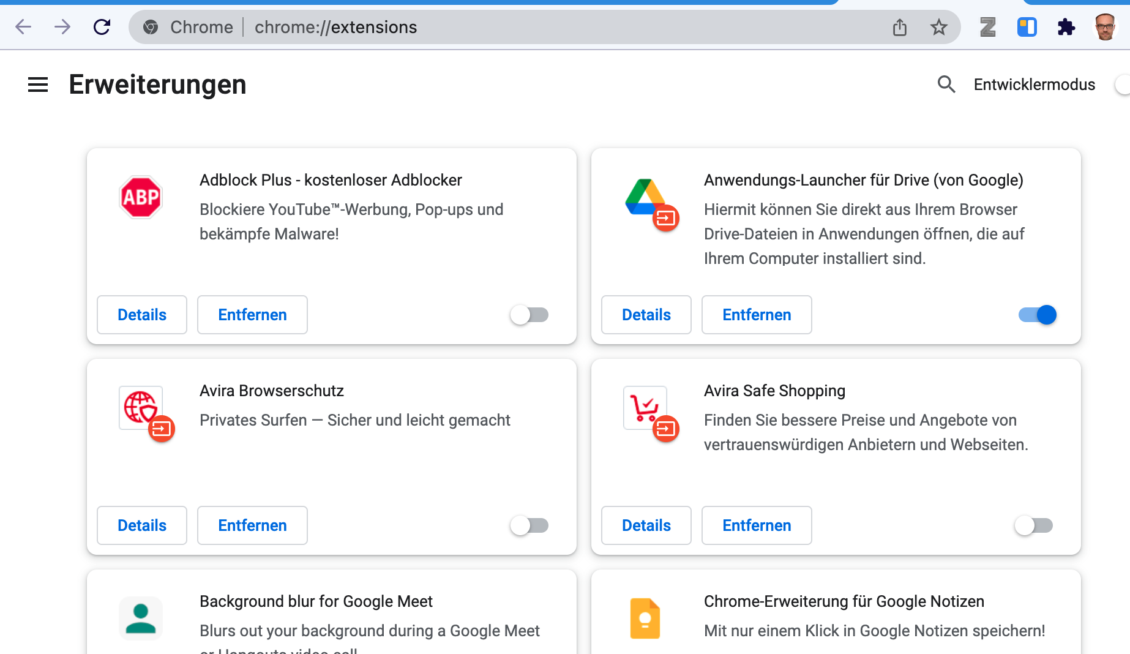Click the Adblock Plus ABP logo
This screenshot has width=1130, height=654.
[x=141, y=197]
